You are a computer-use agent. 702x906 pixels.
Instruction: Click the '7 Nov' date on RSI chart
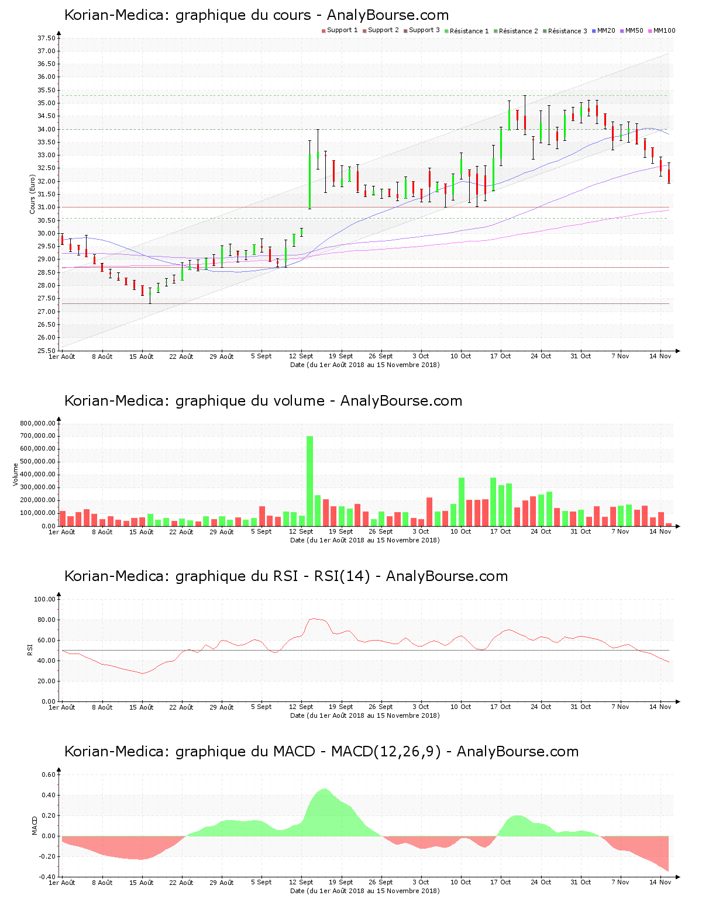(620, 707)
